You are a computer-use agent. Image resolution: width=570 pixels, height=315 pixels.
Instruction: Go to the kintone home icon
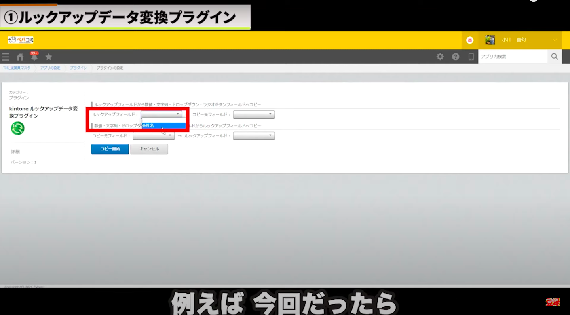[x=20, y=57]
